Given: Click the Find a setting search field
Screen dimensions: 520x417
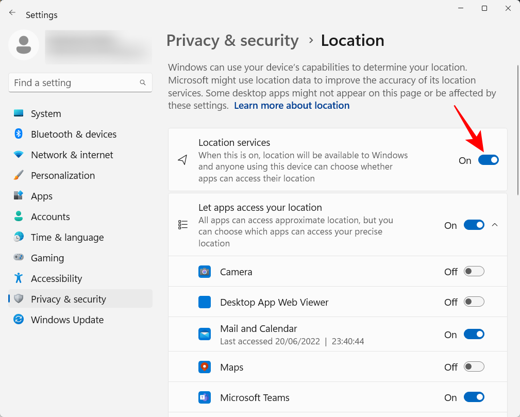Looking at the screenshot, I should point(80,82).
